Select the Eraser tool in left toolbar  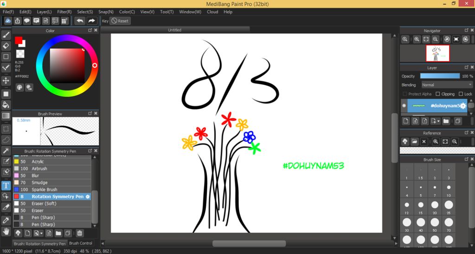(x=6, y=46)
